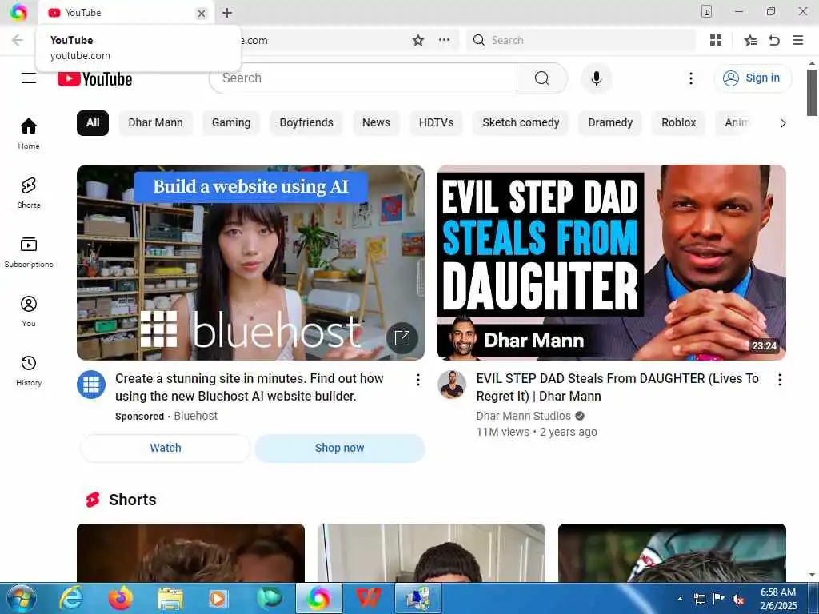Open the first Shorts thumbnail

click(190, 553)
